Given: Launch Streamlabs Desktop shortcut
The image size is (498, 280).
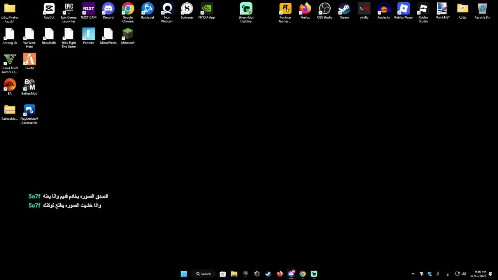Looking at the screenshot, I should pos(246,13).
